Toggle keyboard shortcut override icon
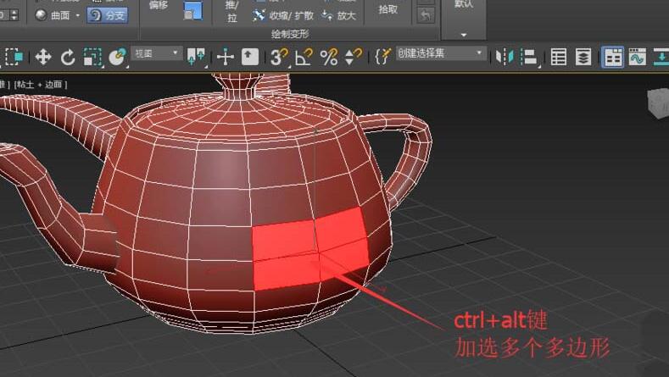Screen dimensions: 669x377 point(249,57)
